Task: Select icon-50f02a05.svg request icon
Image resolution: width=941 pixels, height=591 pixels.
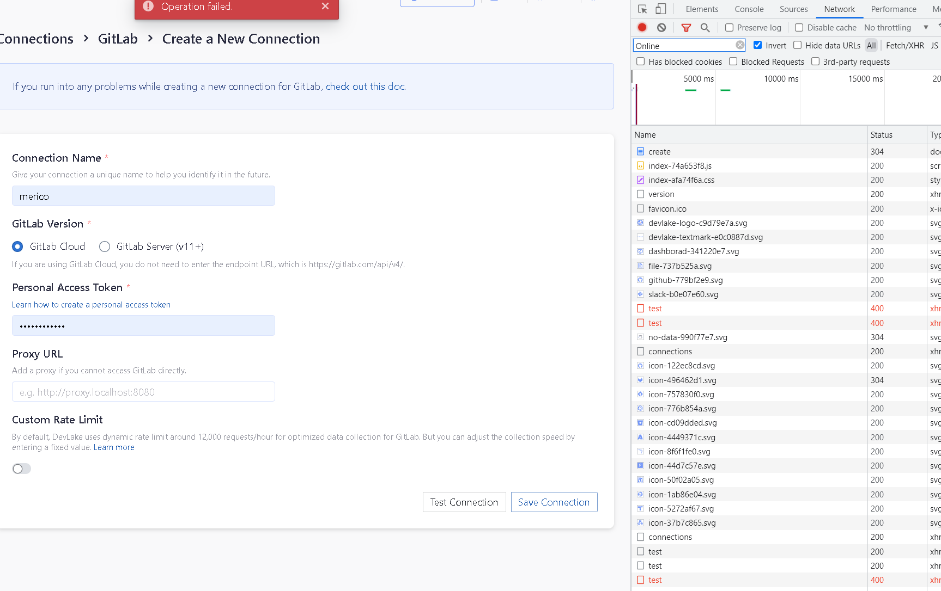Action: (x=641, y=480)
